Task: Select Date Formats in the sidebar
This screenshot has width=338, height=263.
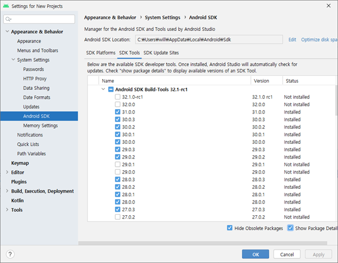Action: pos(36,97)
